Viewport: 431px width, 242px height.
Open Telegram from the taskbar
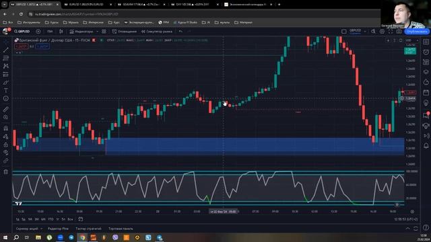click(x=71, y=237)
